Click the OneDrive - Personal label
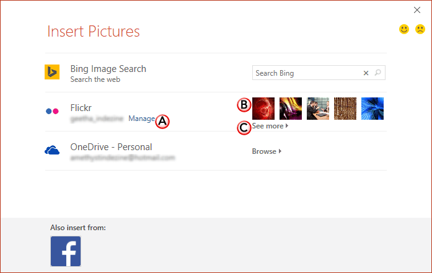 point(111,147)
